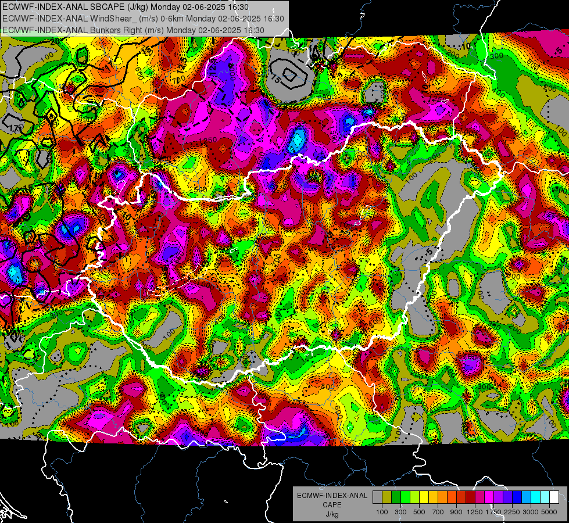Select the red-orange swatch left of 900

(452, 497)
